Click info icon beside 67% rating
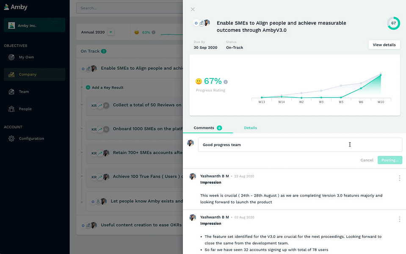Screen dimensions: 406x254 (x=226, y=82)
